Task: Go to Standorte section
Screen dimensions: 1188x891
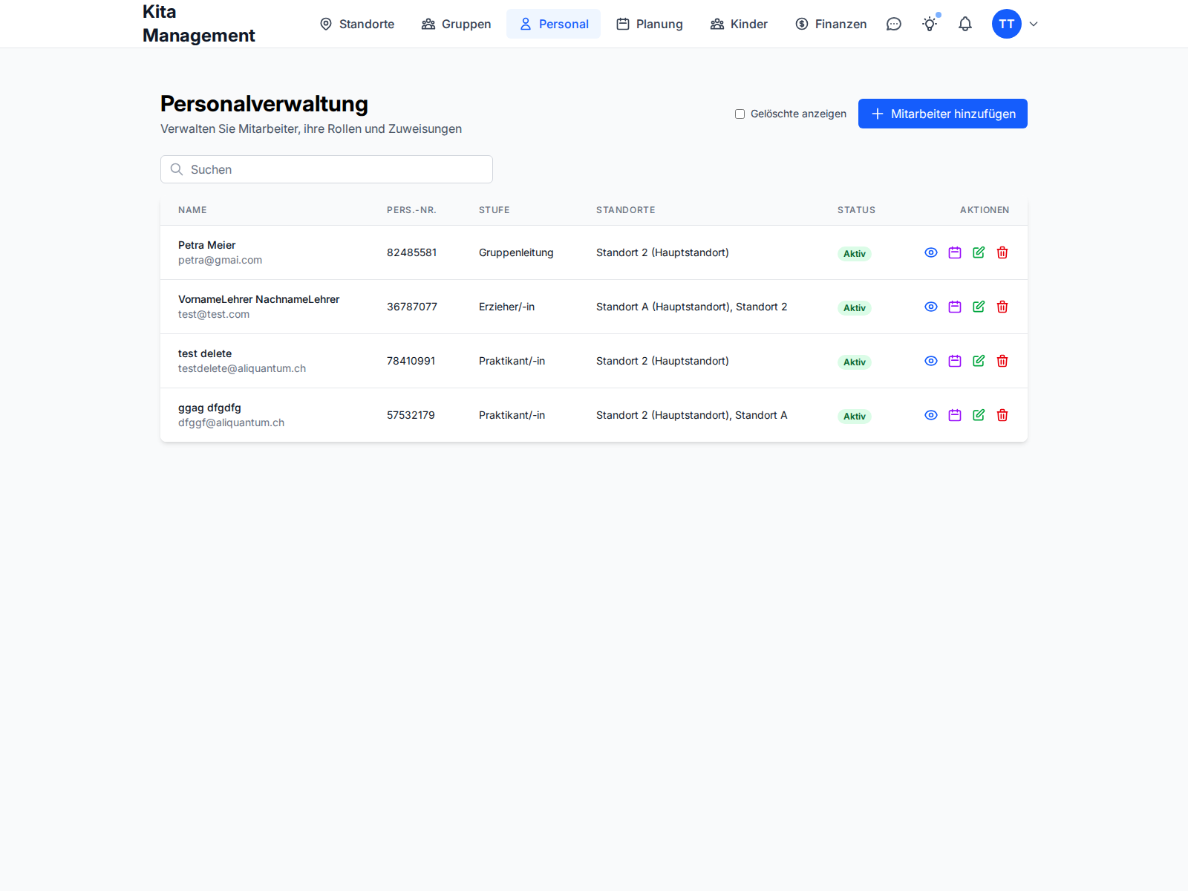Action: coord(357,24)
